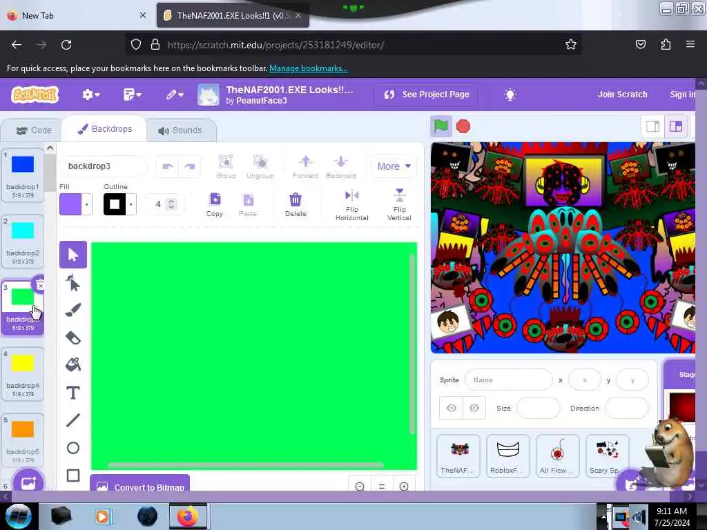Open the Fill color dropdown arrow
The image size is (707, 530).
[86, 204]
